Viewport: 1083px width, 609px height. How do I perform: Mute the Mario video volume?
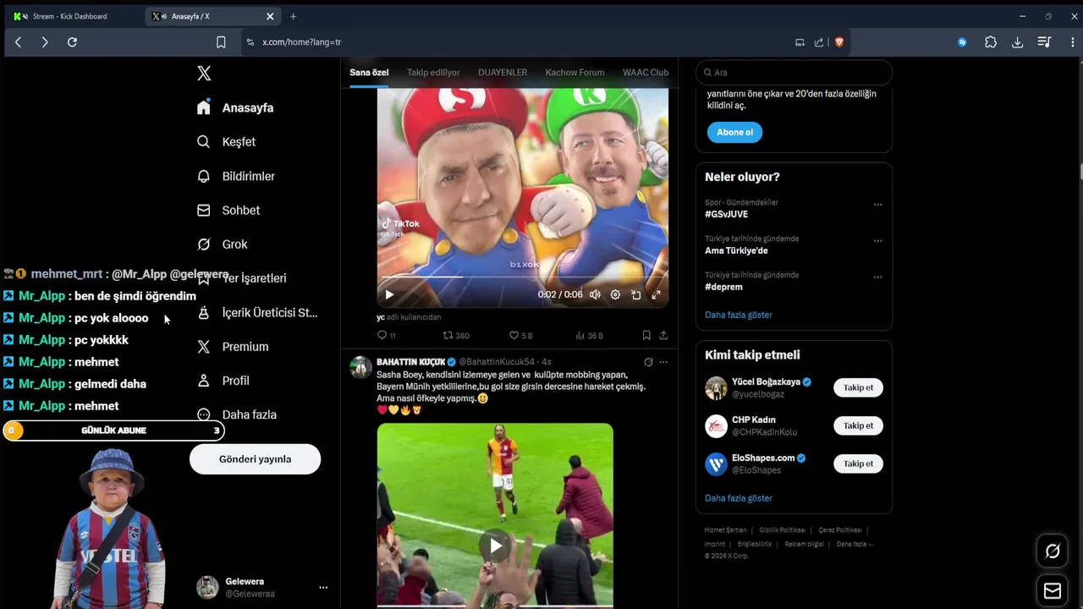click(x=595, y=294)
